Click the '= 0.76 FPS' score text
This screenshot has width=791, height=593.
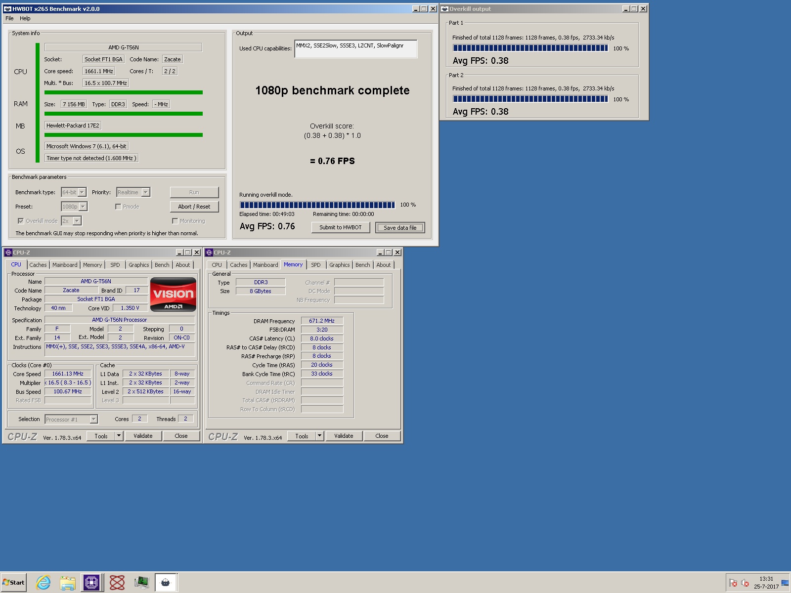[x=332, y=161]
